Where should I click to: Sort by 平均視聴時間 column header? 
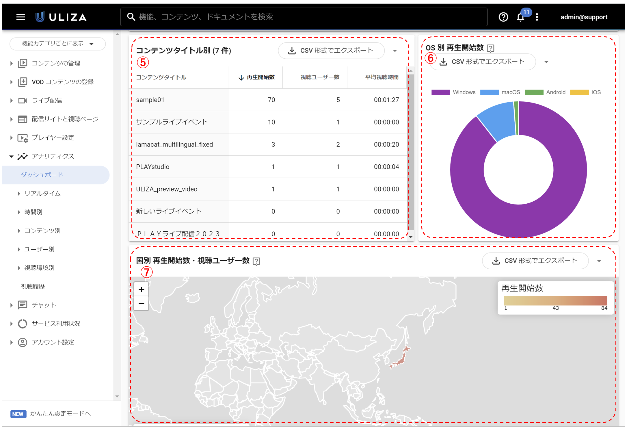click(382, 77)
